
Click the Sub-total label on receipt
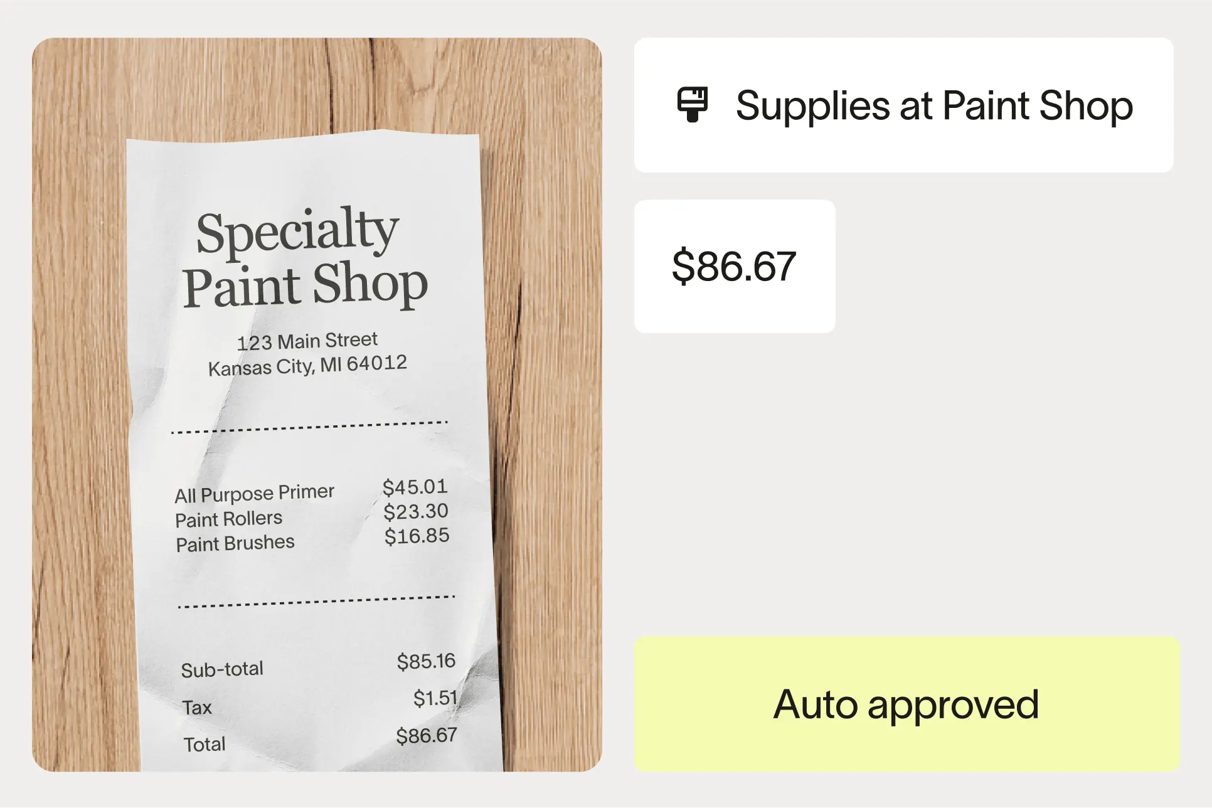click(222, 669)
